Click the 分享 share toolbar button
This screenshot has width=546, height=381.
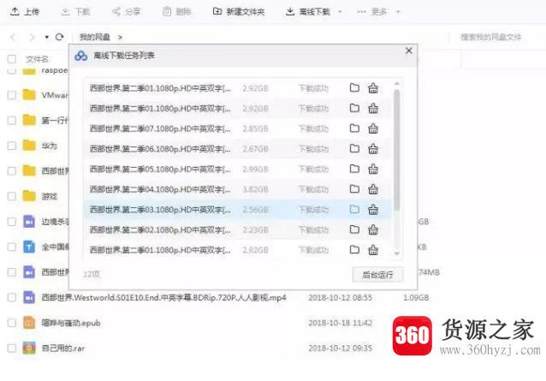[126, 12]
